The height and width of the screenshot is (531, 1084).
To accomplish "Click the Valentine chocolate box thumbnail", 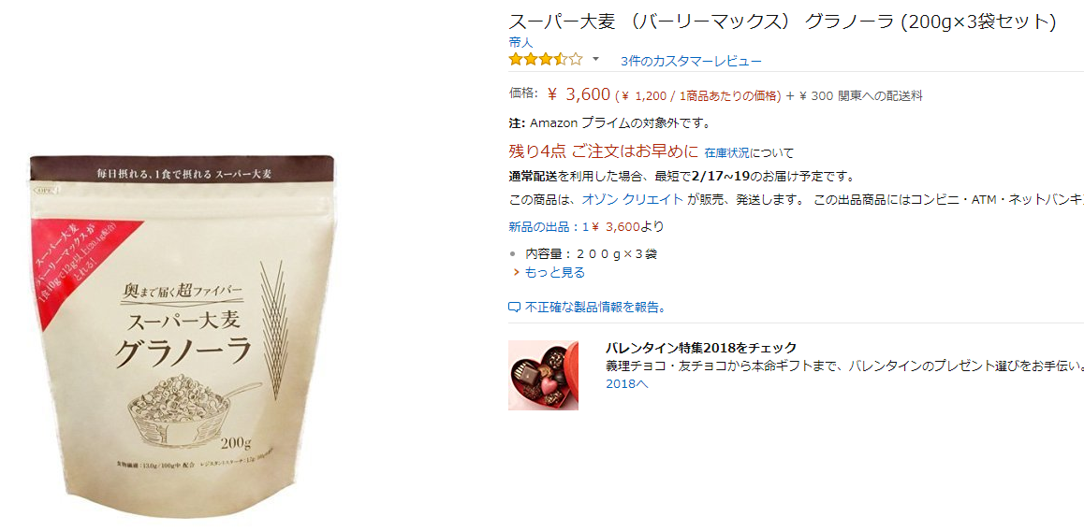I will [x=543, y=375].
